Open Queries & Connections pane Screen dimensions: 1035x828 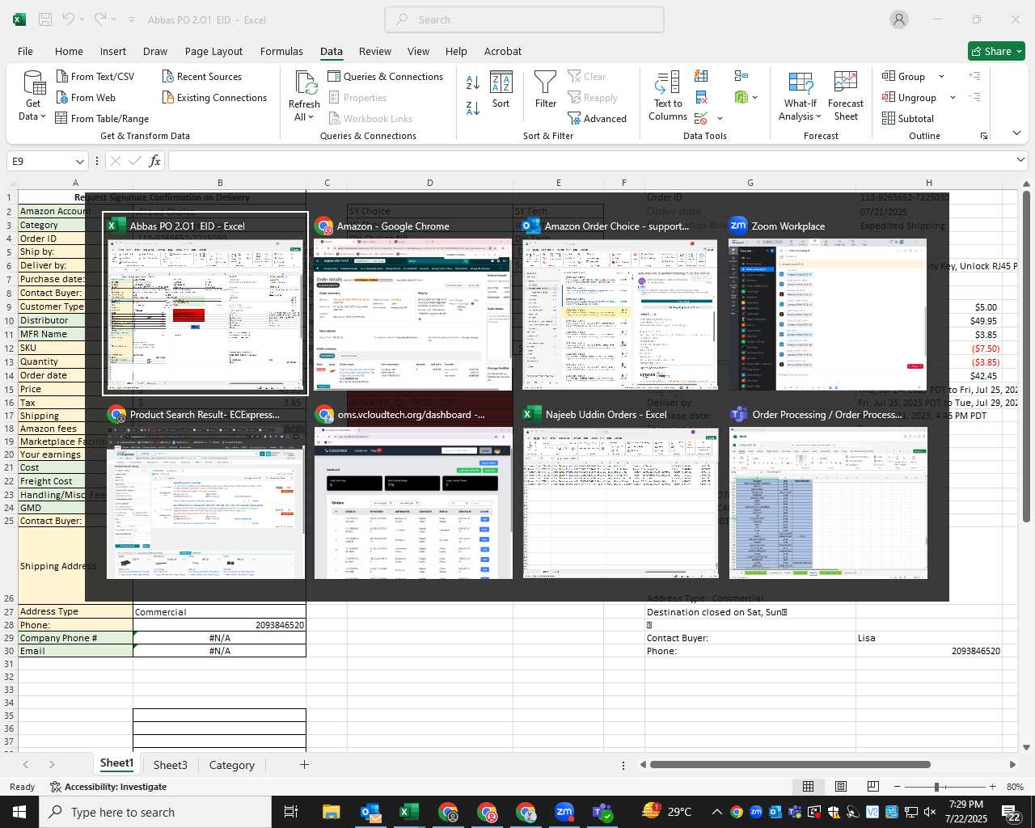tap(386, 76)
